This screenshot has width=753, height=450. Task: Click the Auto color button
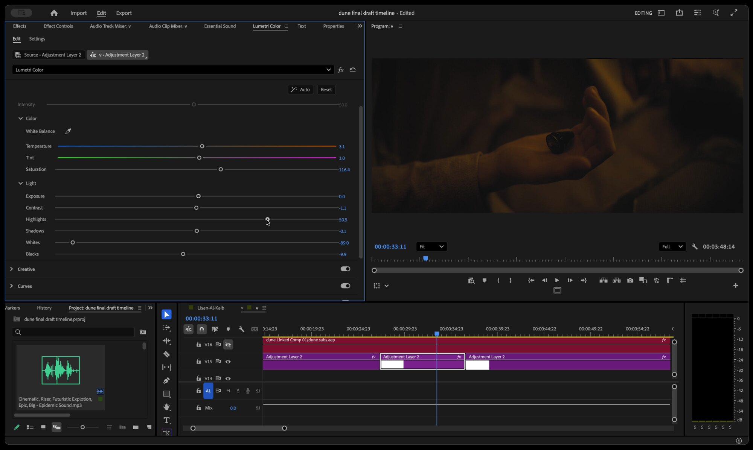click(300, 90)
